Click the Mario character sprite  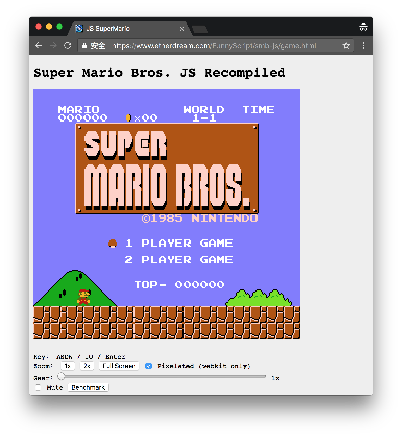click(84, 298)
